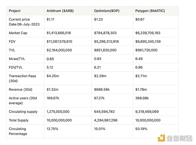Screen dimensions: 196x145
Task: Select the Circulating supply row label
Action: point(23,112)
